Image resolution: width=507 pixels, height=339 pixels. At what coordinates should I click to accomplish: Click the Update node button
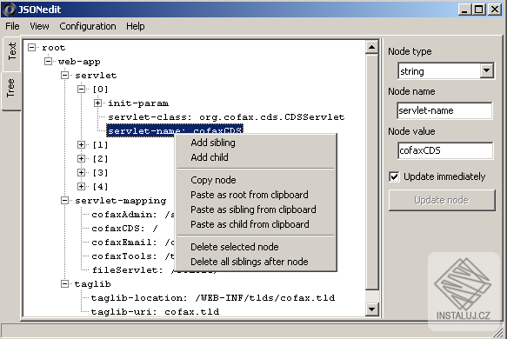442,200
